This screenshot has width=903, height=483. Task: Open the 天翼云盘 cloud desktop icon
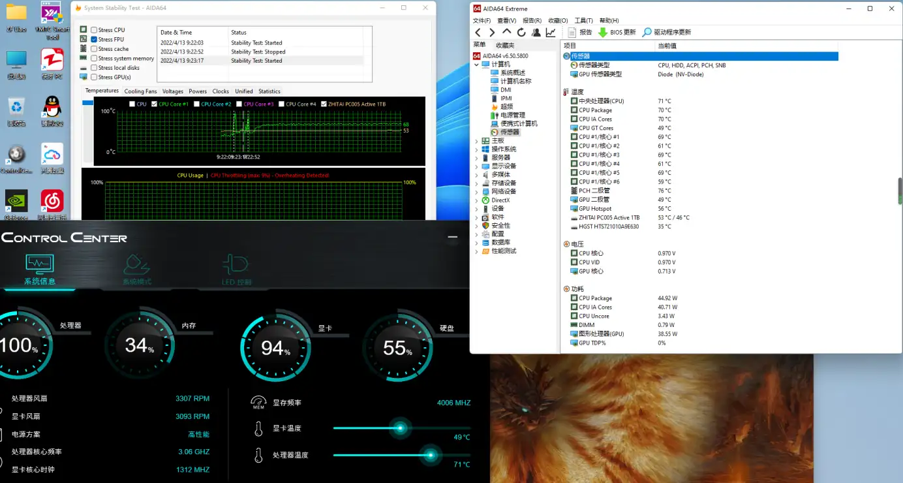(x=52, y=159)
